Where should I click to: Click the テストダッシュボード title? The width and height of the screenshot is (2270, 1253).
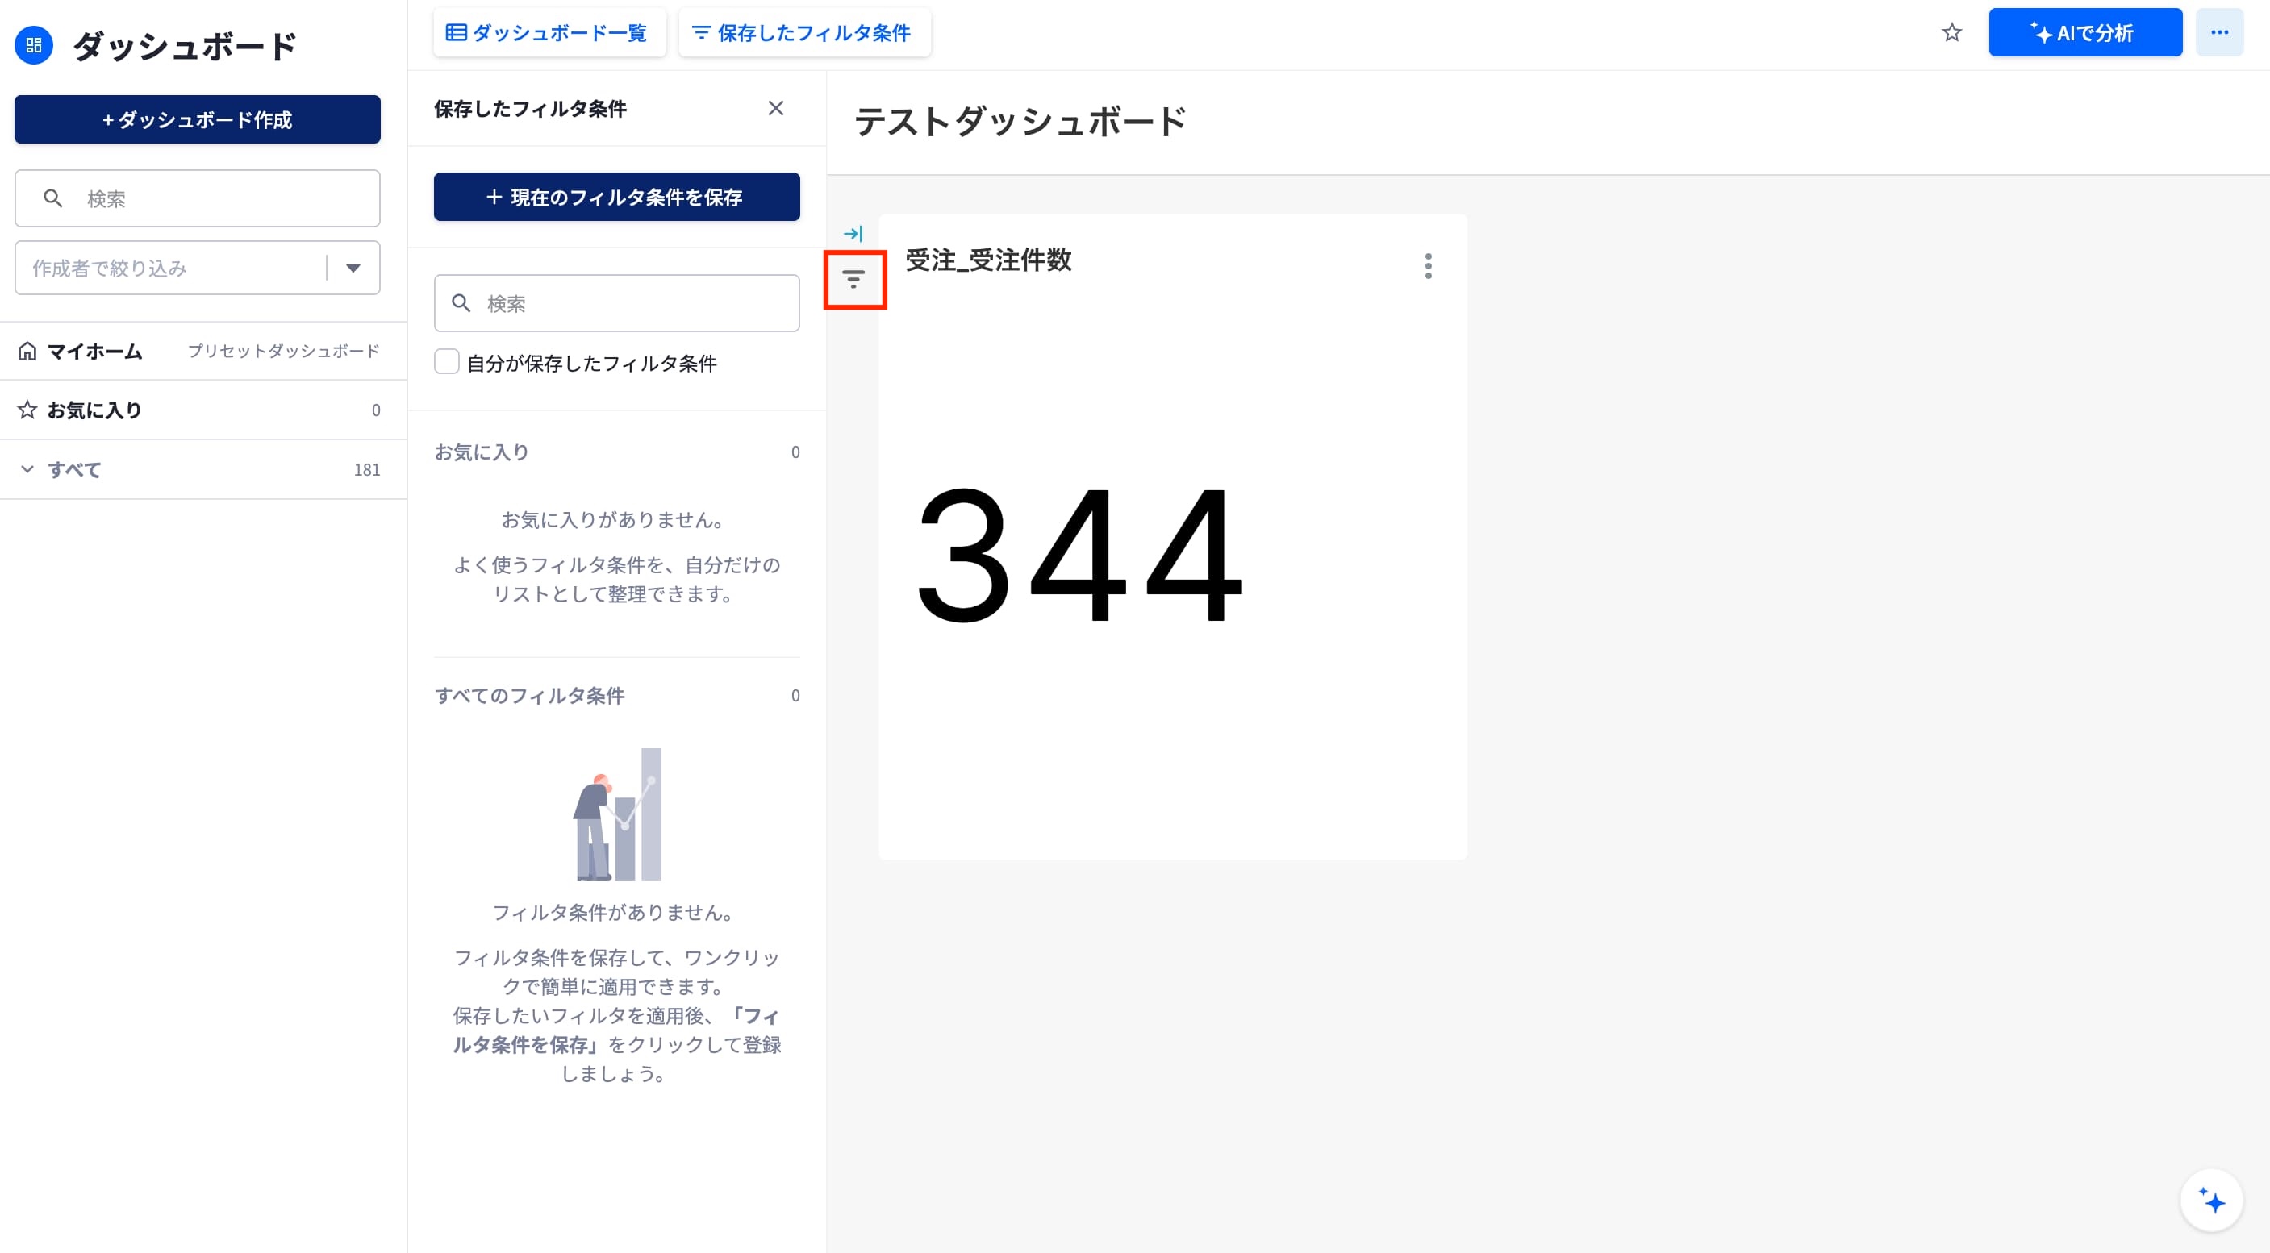point(1020,122)
